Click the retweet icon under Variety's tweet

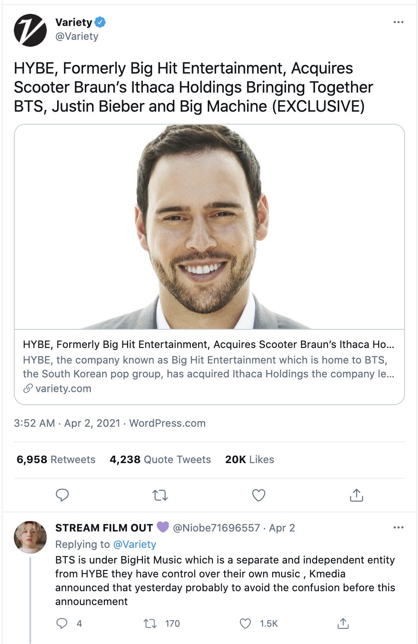pos(160,495)
